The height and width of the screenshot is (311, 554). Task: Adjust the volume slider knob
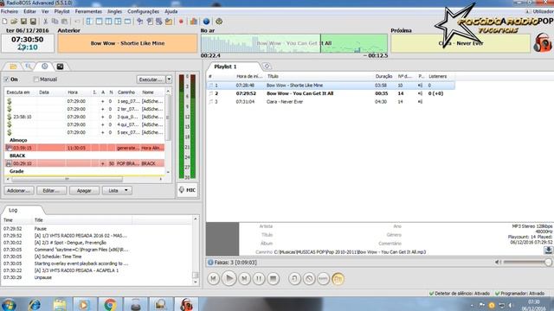click(548, 262)
